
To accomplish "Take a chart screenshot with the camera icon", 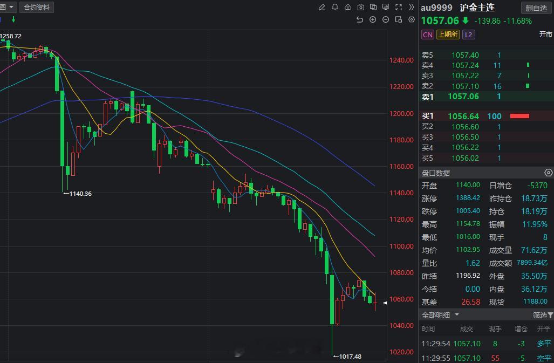I will tap(361, 7).
